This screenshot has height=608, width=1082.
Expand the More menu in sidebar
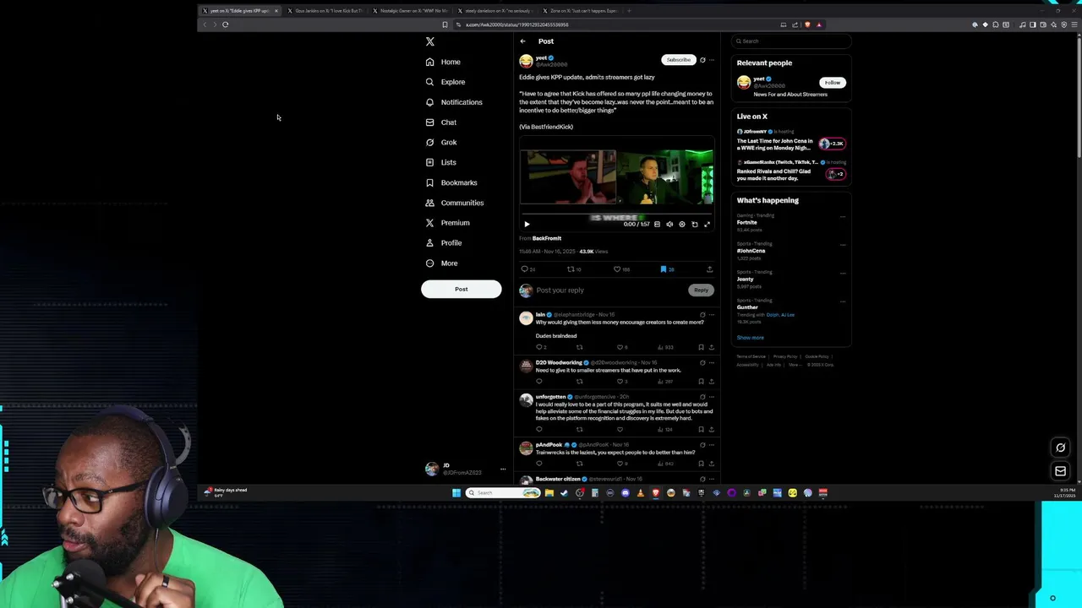pyautogui.click(x=440, y=263)
